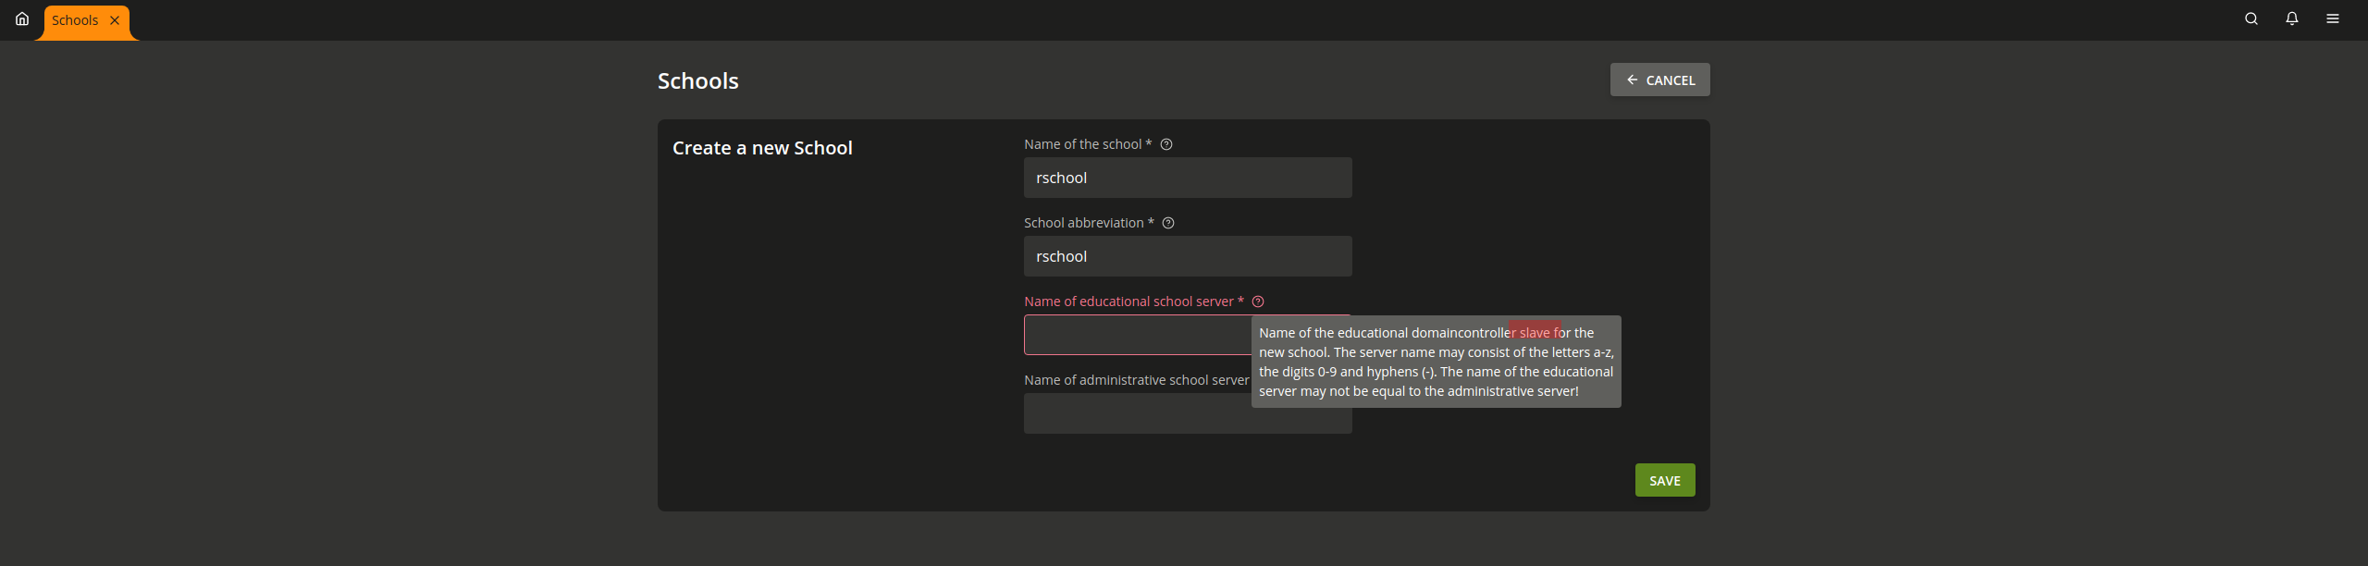Click 'Name of educational school server' label

1128,302
